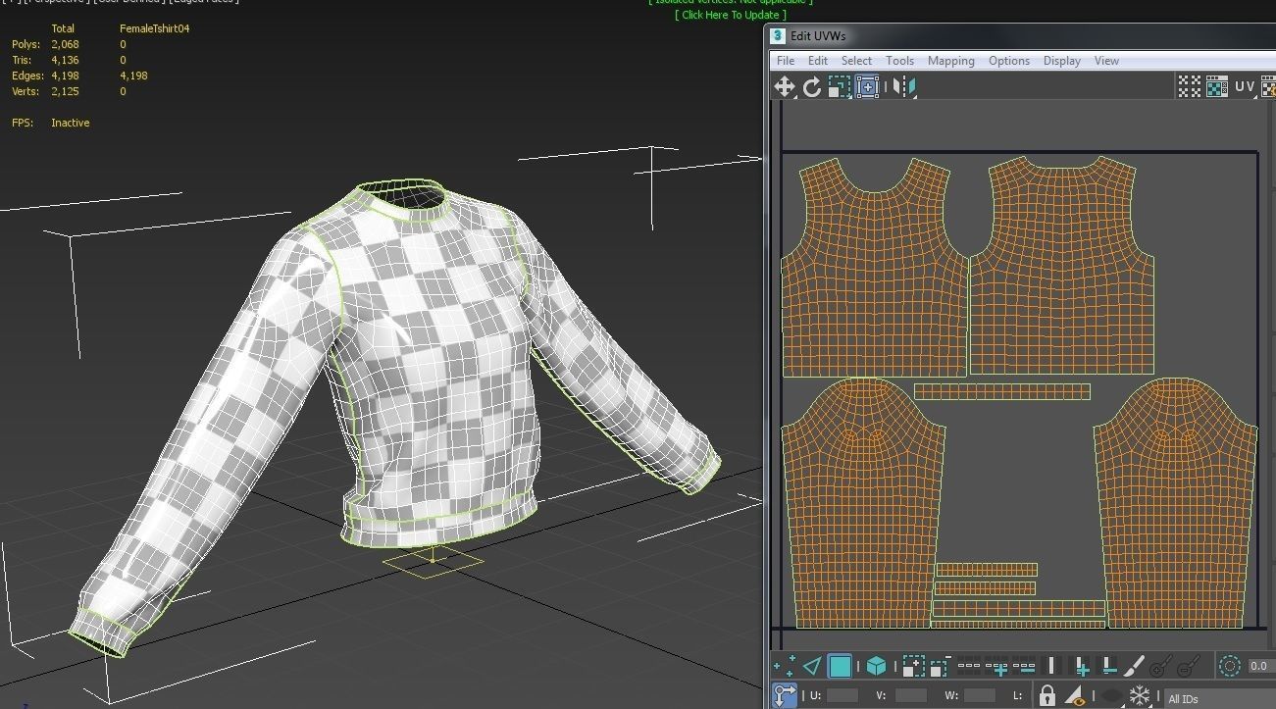Click the Edit UVWs window app icon

click(778, 36)
